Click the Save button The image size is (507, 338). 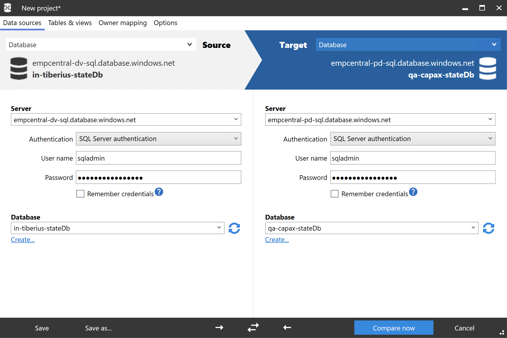click(42, 328)
